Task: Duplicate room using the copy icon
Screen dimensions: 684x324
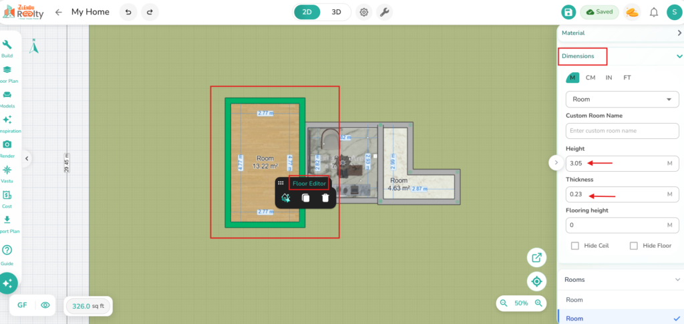Action: coord(305,198)
